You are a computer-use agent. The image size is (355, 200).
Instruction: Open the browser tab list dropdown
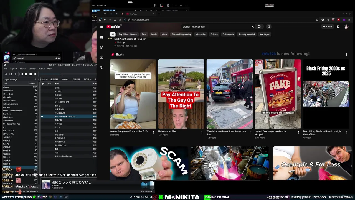pos(333,14)
